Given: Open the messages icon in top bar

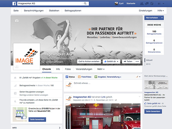Looking at the screenshot, I should (147, 3).
